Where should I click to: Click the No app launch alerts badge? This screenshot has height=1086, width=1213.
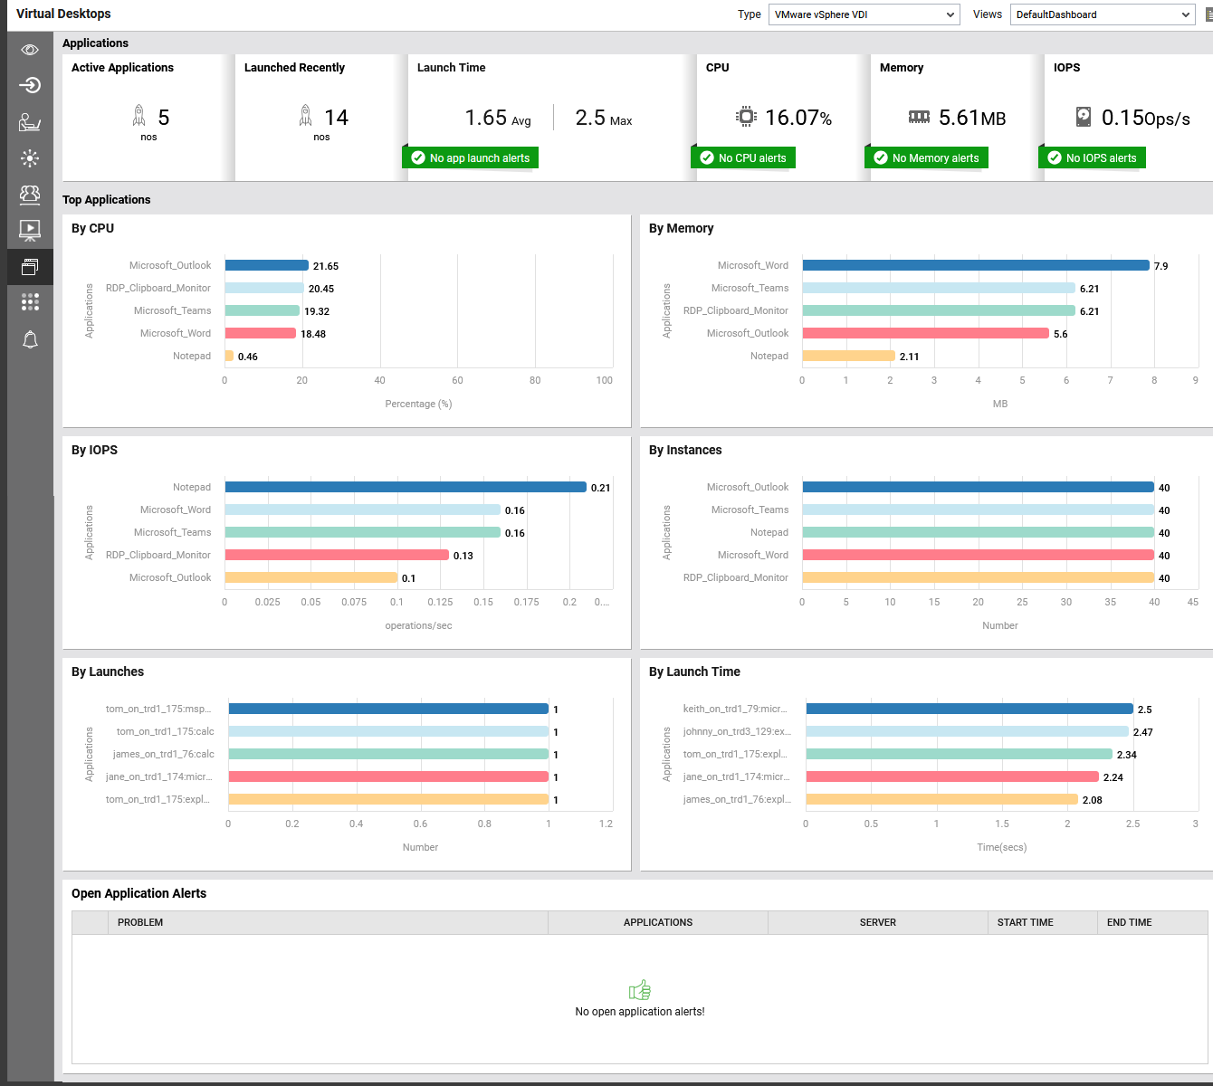coord(470,157)
